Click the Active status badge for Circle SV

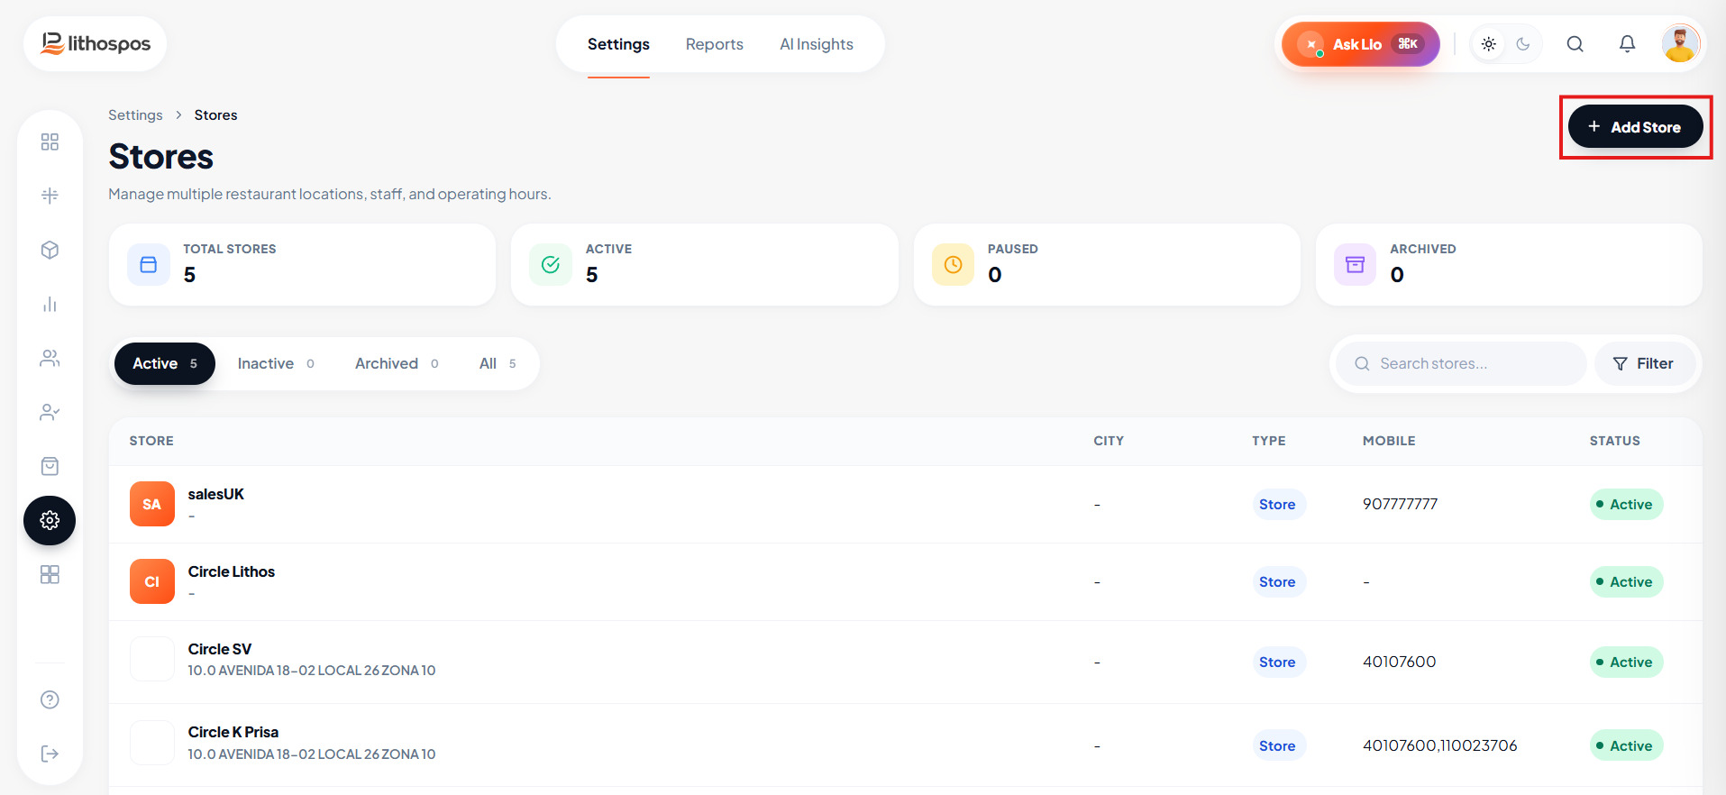(1625, 662)
